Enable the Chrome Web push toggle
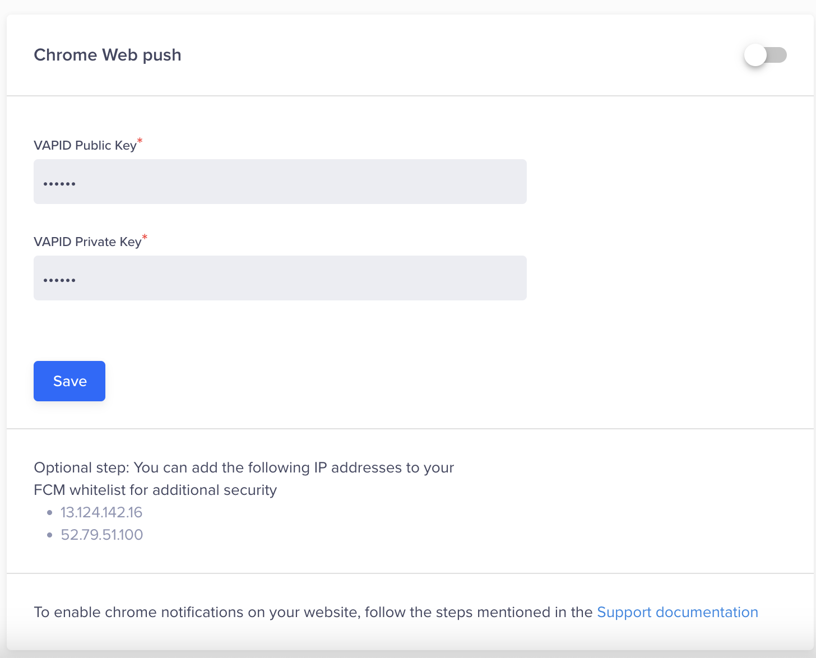The image size is (816, 658). 766,55
